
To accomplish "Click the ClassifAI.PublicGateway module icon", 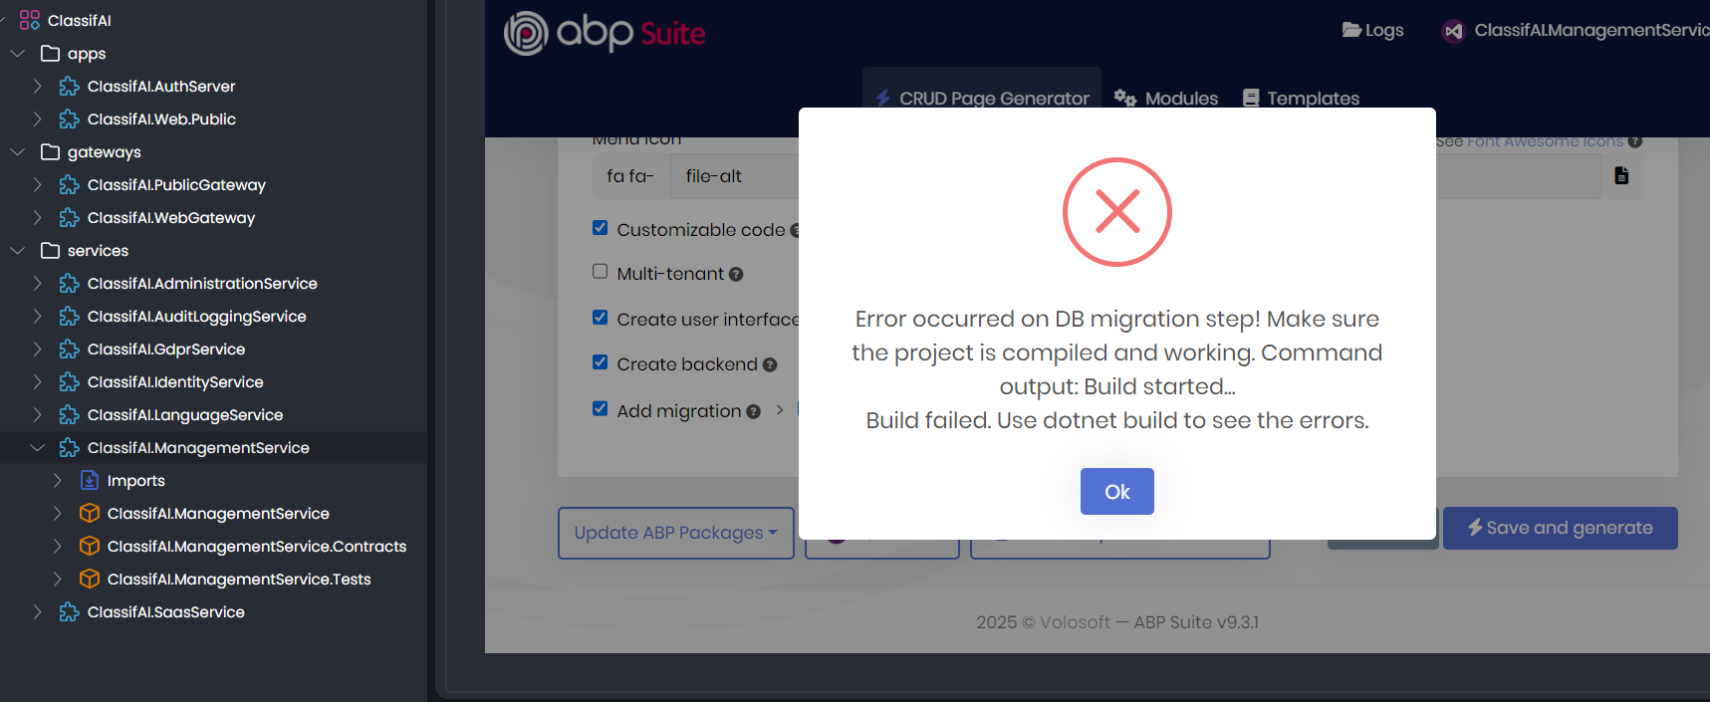I will click(70, 184).
